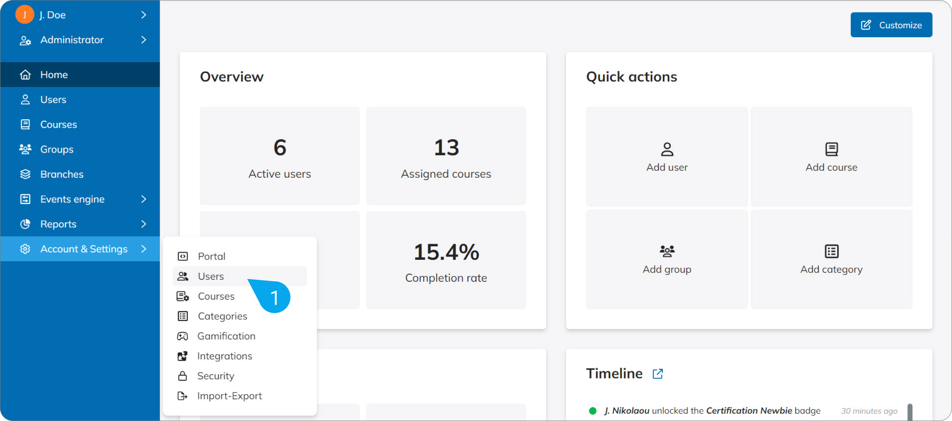This screenshot has height=421, width=952.
Task: Click the Branches layers icon
Action: (25, 174)
